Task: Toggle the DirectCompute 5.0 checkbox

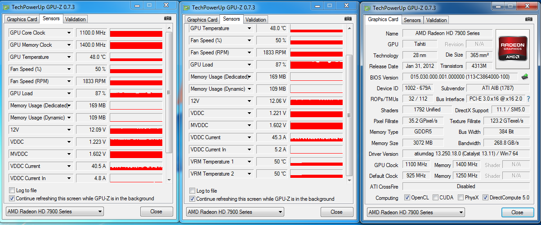Action: point(486,198)
